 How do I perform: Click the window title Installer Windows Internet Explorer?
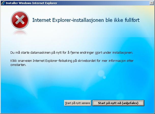pyautogui.click(x=31, y=3)
